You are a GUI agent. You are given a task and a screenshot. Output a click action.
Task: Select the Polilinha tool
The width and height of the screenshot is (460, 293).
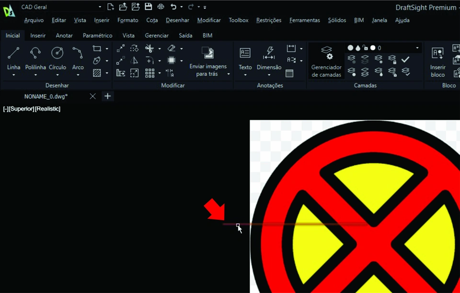[35, 58]
